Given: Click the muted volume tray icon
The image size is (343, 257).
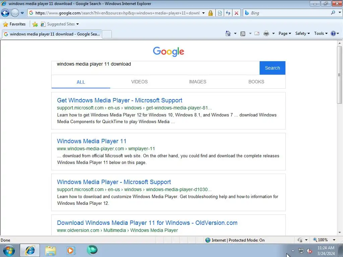Looking at the screenshot, I should coord(309,251).
